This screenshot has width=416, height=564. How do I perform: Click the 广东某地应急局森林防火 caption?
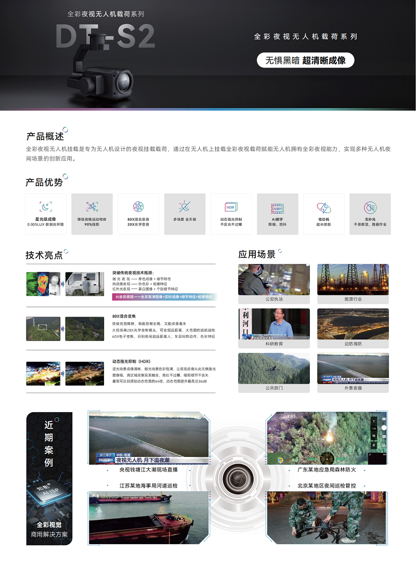click(327, 469)
